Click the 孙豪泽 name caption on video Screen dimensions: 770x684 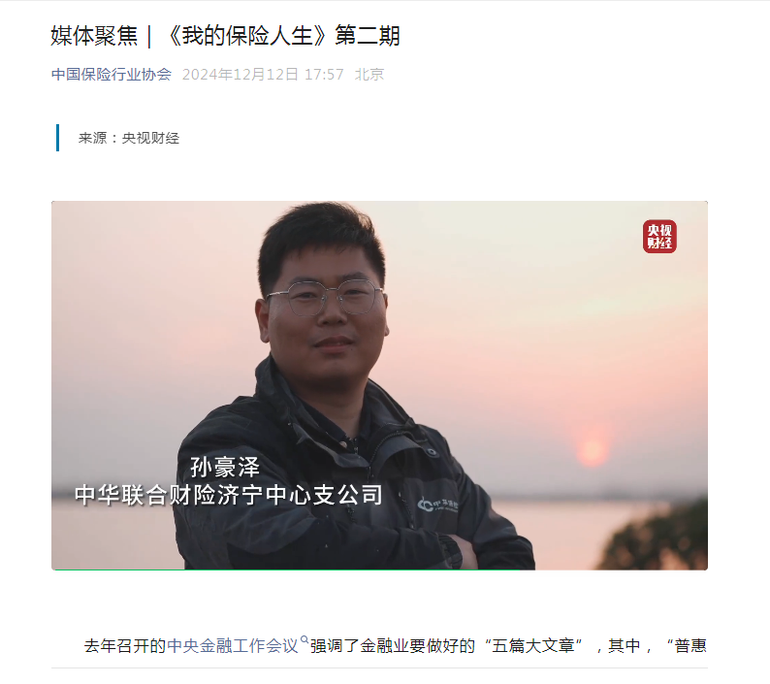coord(225,467)
